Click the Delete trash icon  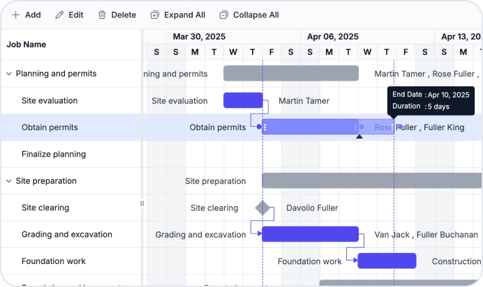pyautogui.click(x=102, y=15)
